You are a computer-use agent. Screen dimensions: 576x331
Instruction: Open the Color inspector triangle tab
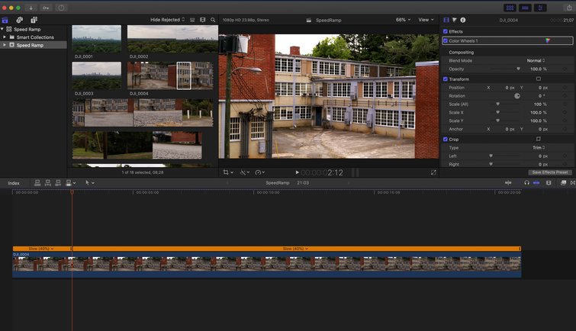point(455,19)
